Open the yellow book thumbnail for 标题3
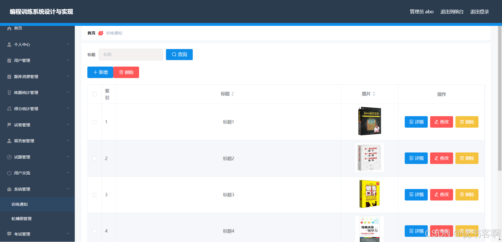 pos(369,194)
